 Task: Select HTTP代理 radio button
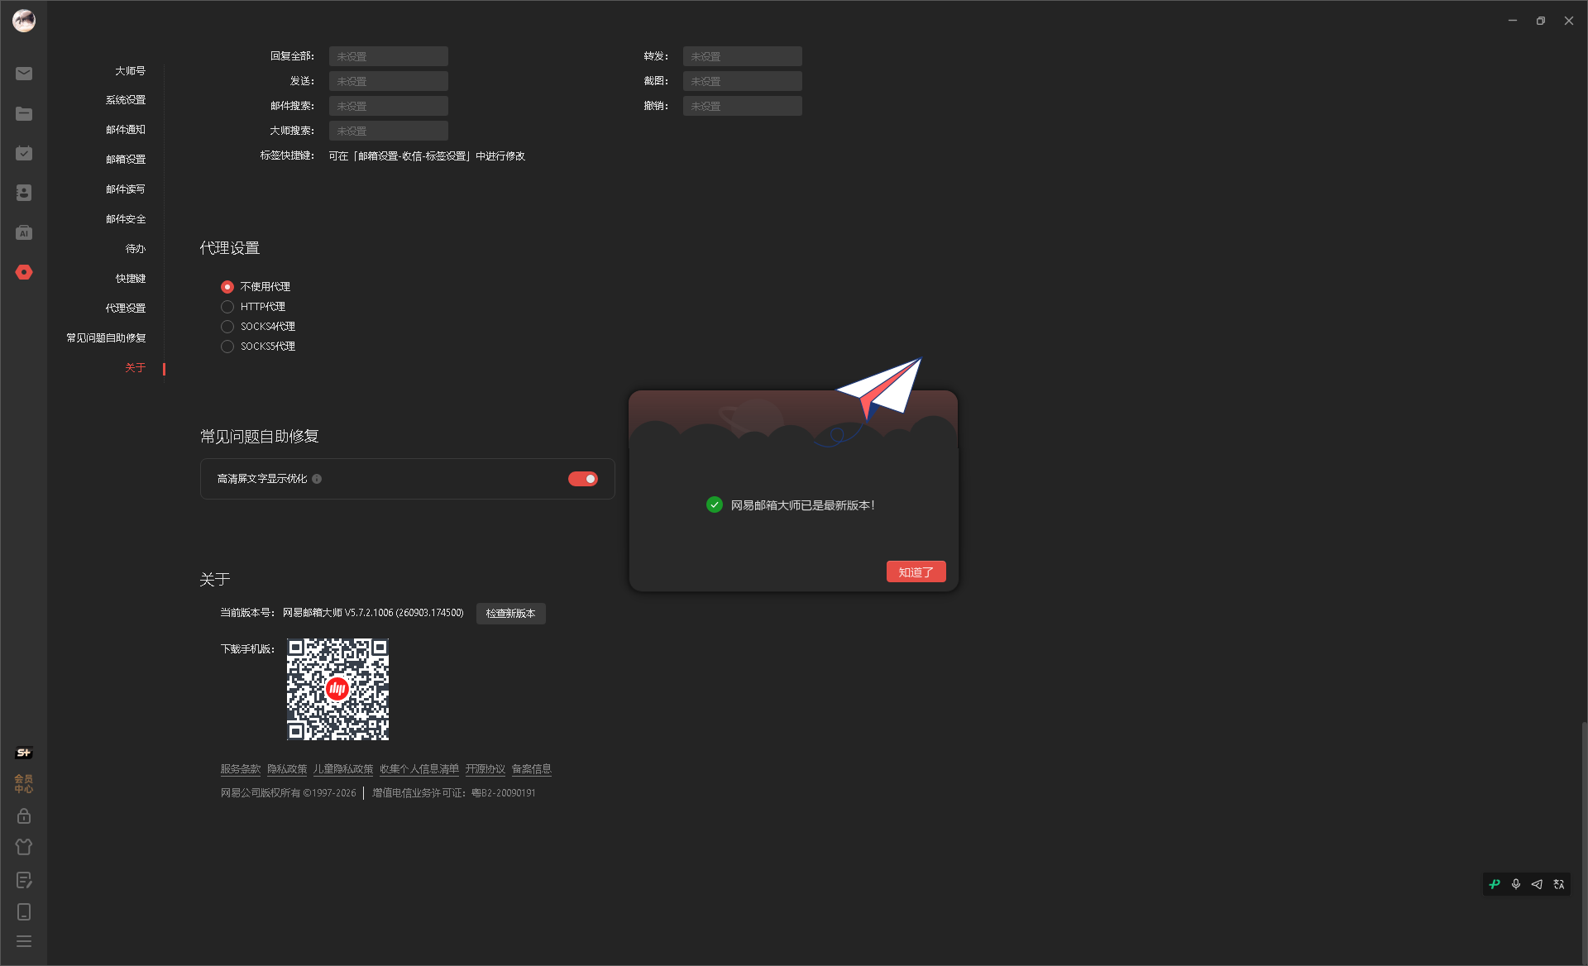point(227,307)
